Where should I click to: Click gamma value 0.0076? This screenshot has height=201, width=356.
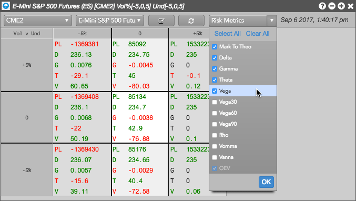tap(81, 65)
